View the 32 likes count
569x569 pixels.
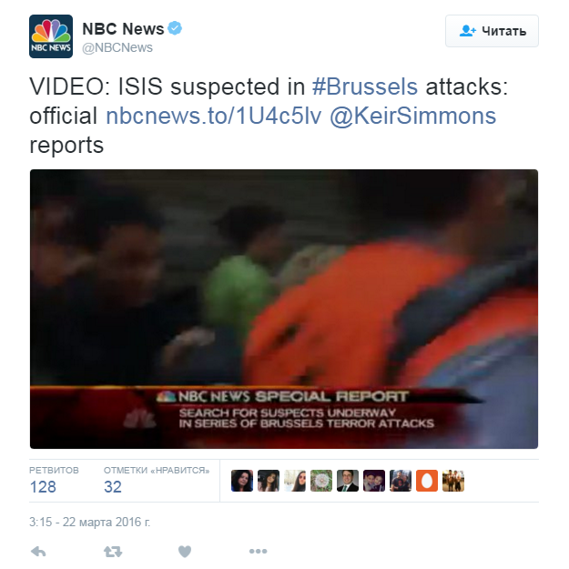click(x=113, y=487)
